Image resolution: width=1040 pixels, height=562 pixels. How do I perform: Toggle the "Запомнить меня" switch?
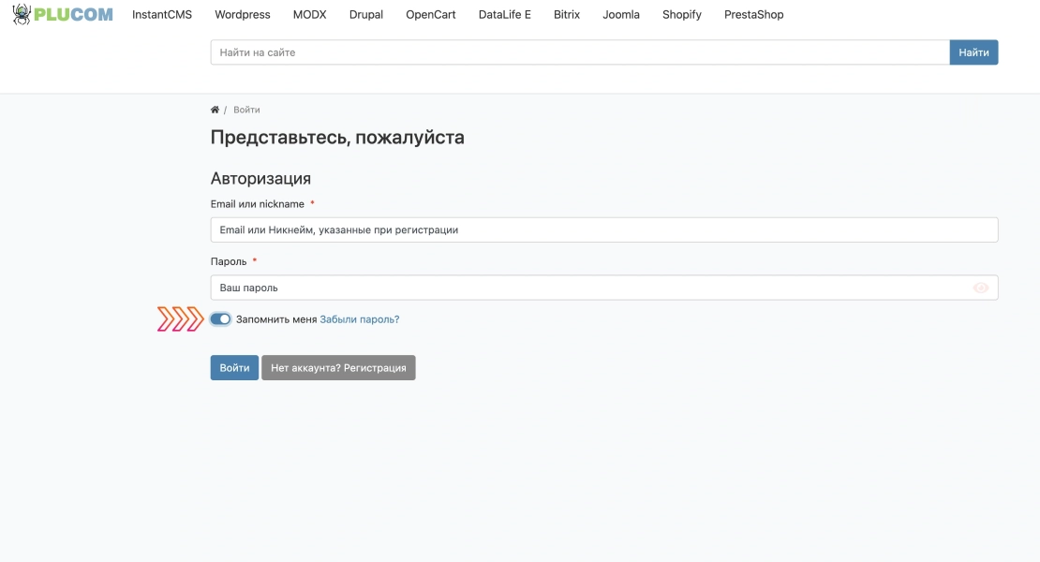coord(221,319)
